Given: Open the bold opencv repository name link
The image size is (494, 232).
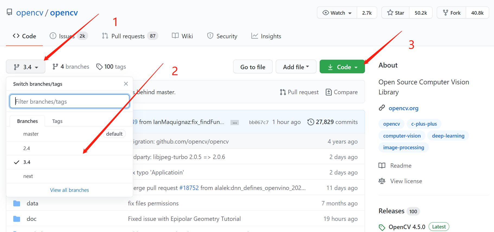Looking at the screenshot, I should (64, 13).
